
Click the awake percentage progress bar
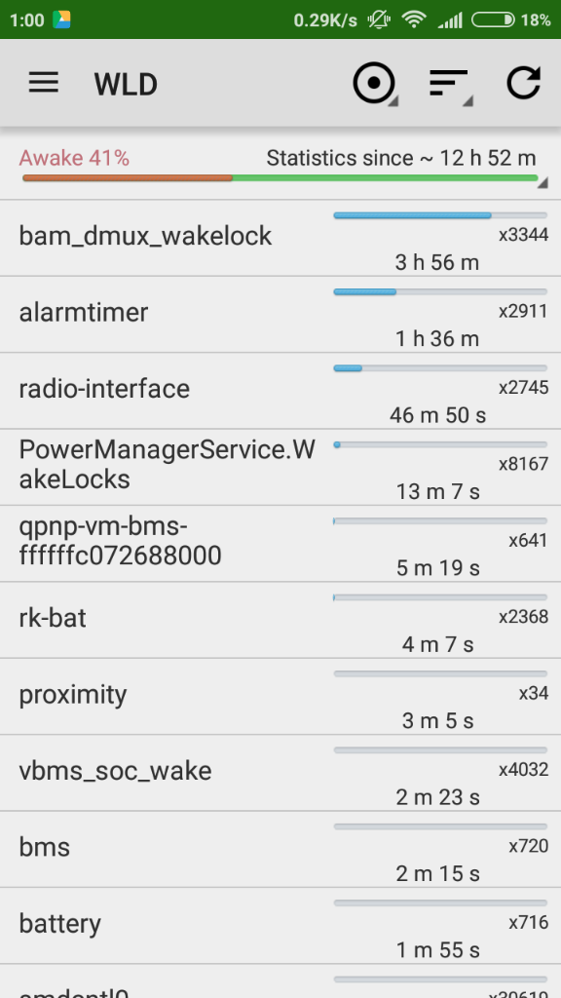pyautogui.click(x=280, y=178)
